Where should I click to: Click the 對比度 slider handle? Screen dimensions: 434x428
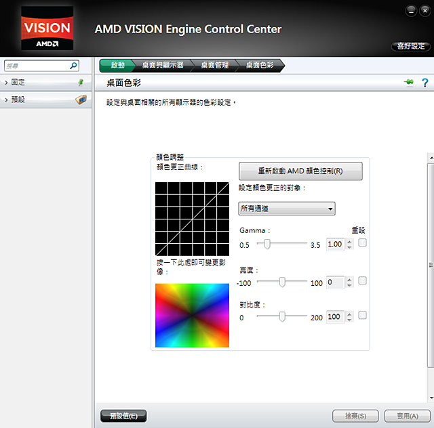click(282, 317)
